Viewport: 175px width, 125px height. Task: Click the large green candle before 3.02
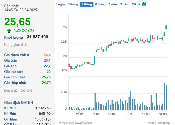pos(95,60)
